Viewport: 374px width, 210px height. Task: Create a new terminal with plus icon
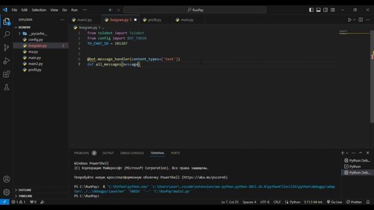point(342,153)
